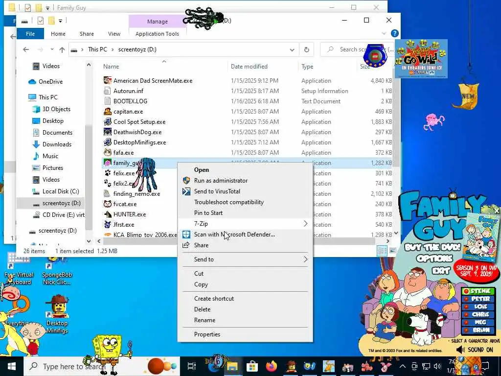Open Downloads in navigation pane
The width and height of the screenshot is (501, 376).
point(57,144)
